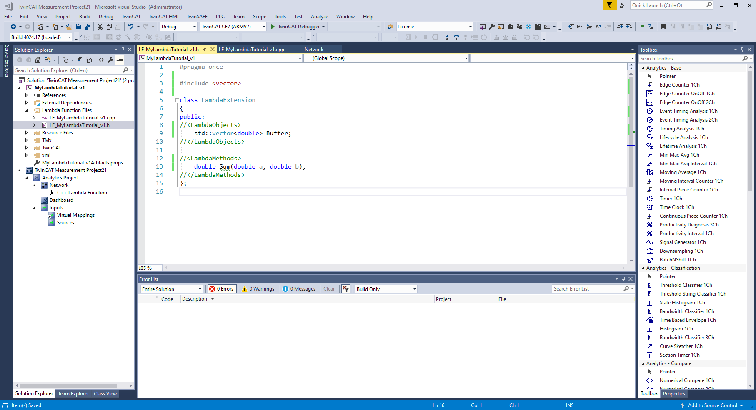Image resolution: width=756 pixels, height=410 pixels.
Task: Click the Step Into debug arrow icon
Action: tap(447, 37)
